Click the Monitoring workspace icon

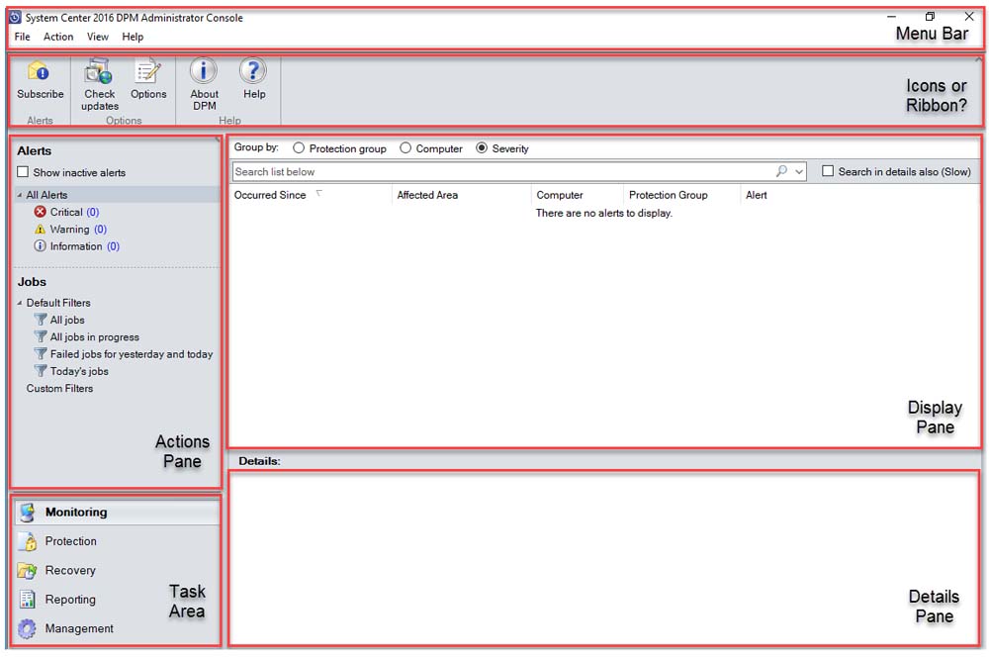pos(27,512)
